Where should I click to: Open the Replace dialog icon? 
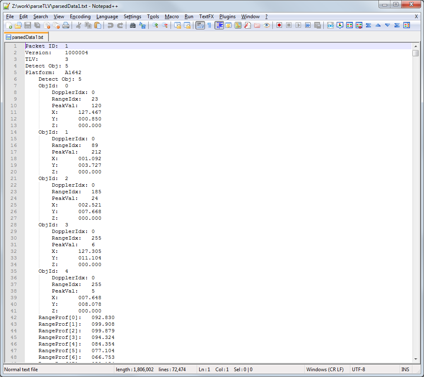pos(142,25)
